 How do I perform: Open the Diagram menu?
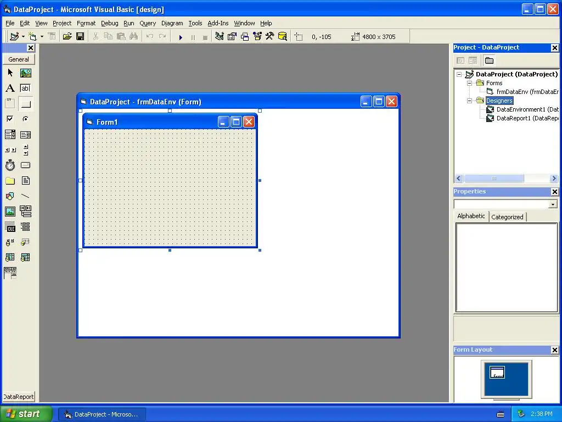pos(172,23)
